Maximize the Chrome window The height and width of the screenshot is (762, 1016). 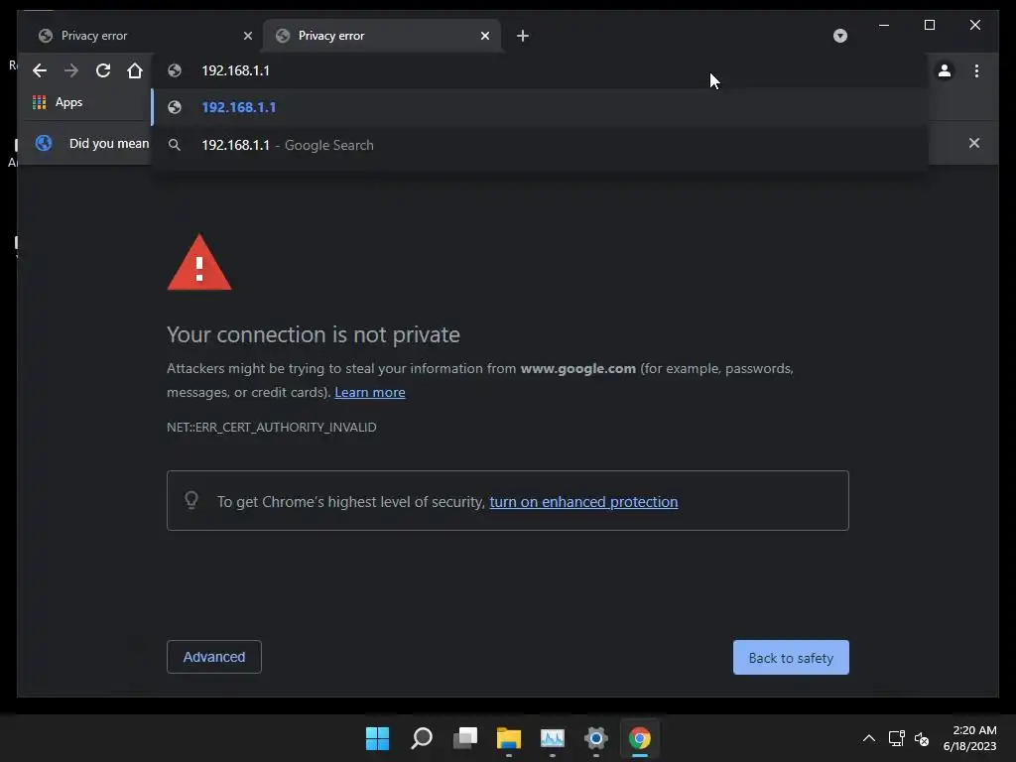(x=929, y=25)
